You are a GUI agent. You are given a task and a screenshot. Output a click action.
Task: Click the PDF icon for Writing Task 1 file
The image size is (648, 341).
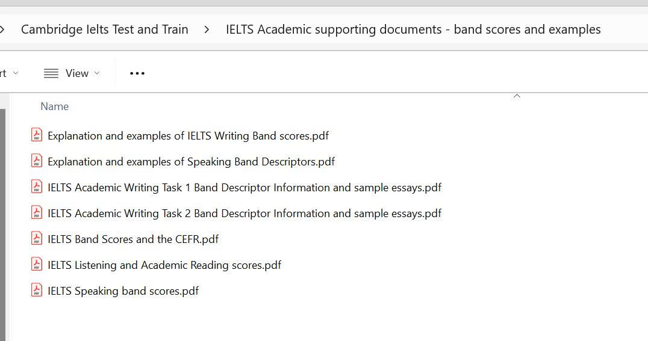[x=37, y=187]
